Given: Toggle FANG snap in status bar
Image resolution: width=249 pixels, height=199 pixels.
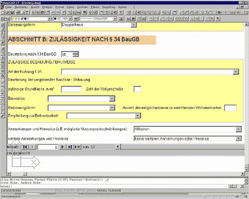Looking at the screenshot, I should [59, 191].
